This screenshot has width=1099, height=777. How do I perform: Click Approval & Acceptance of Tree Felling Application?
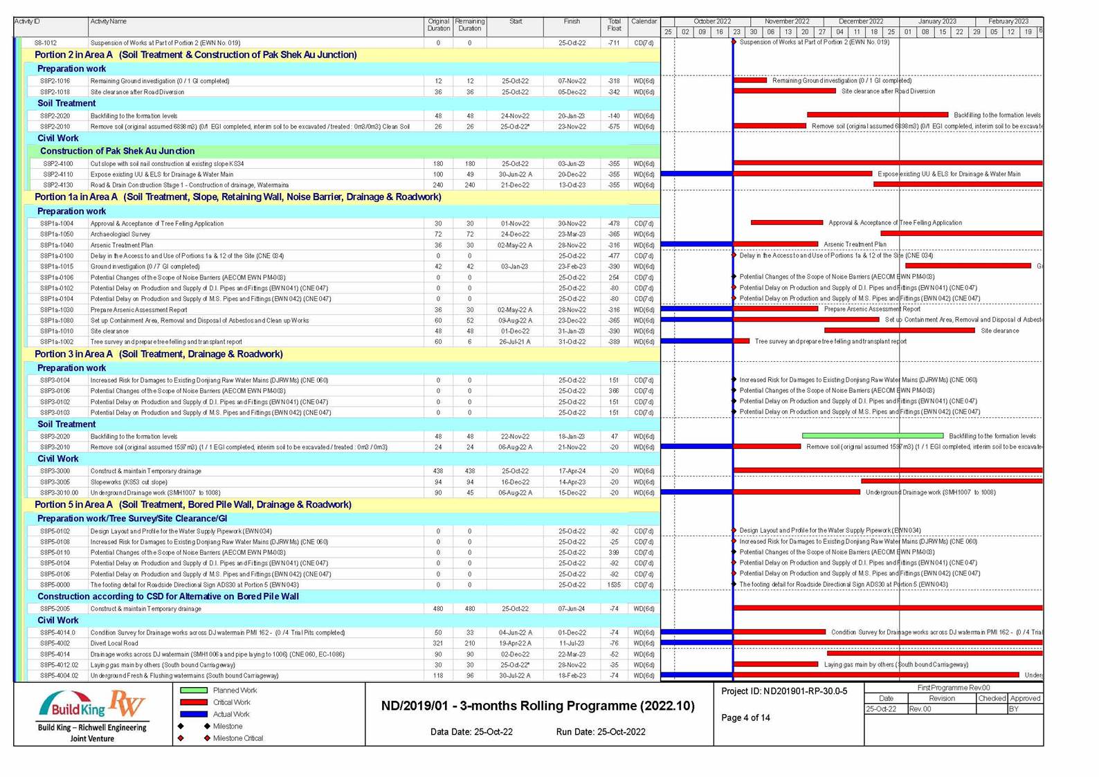pos(157,223)
